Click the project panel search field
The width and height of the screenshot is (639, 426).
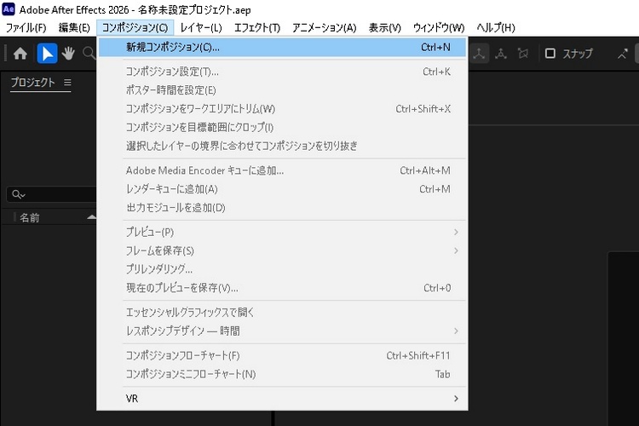(52, 194)
